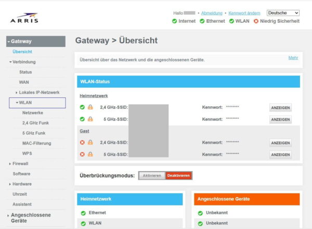The height and width of the screenshot is (229, 312).
Task: Click green check icon next to Ethernet in Heimnetzwerk panel
Action: [83, 213]
